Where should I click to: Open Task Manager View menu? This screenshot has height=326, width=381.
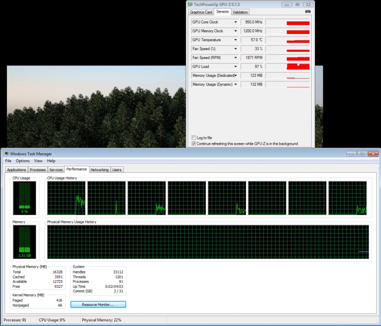38,161
